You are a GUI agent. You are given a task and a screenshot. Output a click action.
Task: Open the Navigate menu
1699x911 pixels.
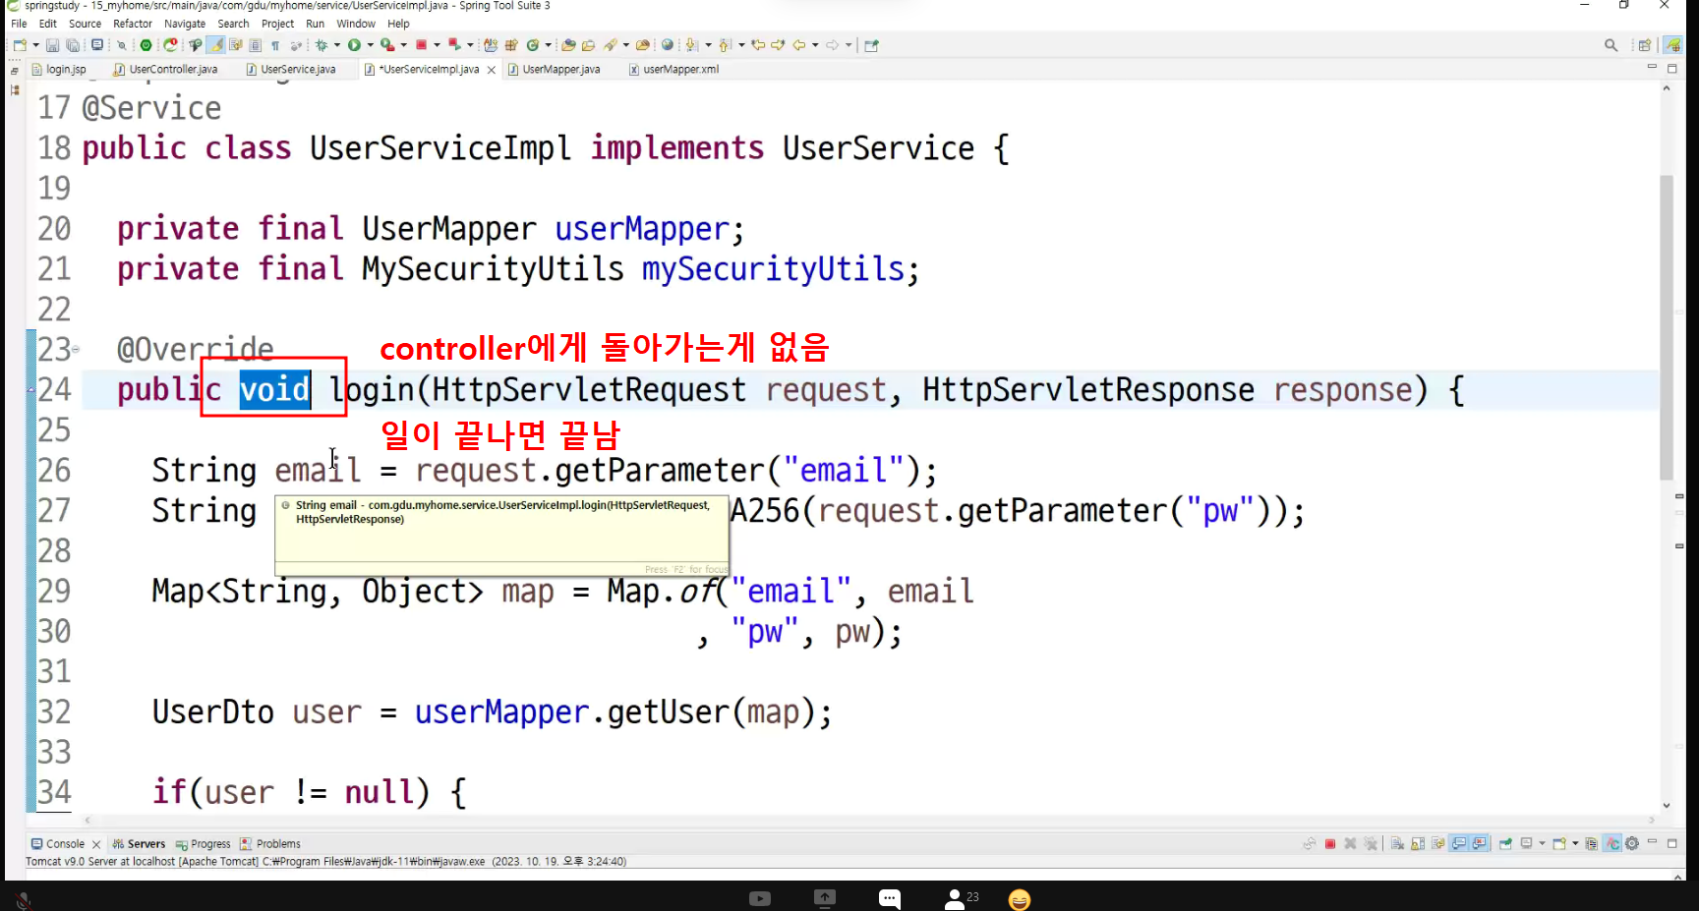[x=185, y=24]
